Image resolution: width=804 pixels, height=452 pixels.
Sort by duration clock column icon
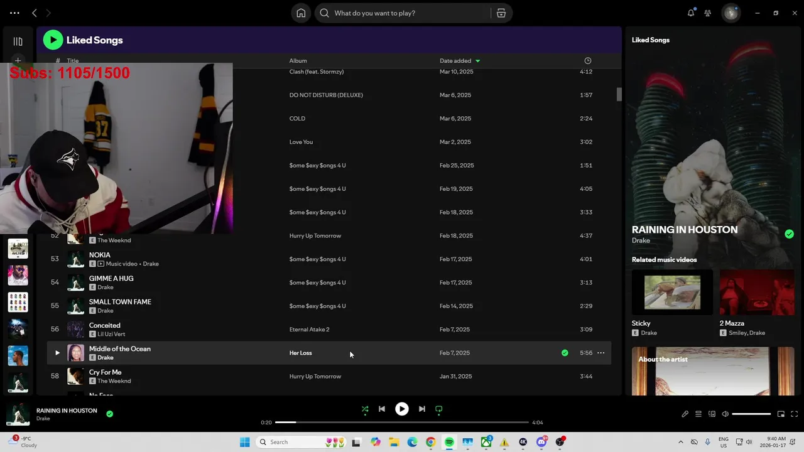pos(588,61)
